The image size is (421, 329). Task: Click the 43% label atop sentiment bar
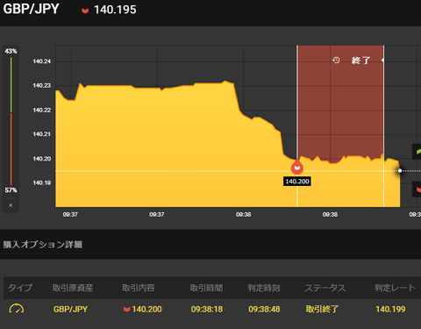coord(11,51)
